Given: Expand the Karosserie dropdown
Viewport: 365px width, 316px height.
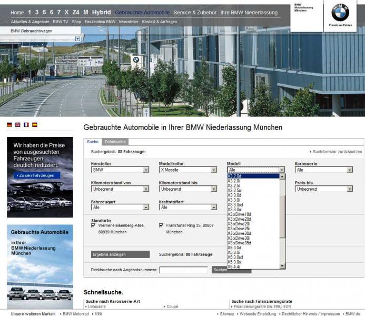Looking at the screenshot, I should pyautogui.click(x=323, y=170).
